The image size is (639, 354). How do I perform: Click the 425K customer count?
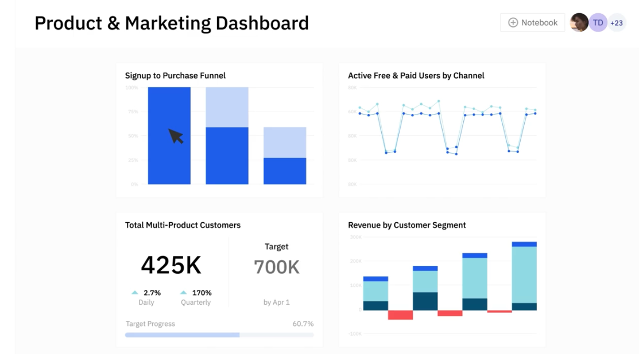click(x=171, y=265)
